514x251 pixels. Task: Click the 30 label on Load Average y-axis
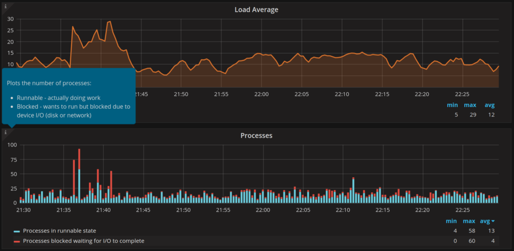pos(11,19)
